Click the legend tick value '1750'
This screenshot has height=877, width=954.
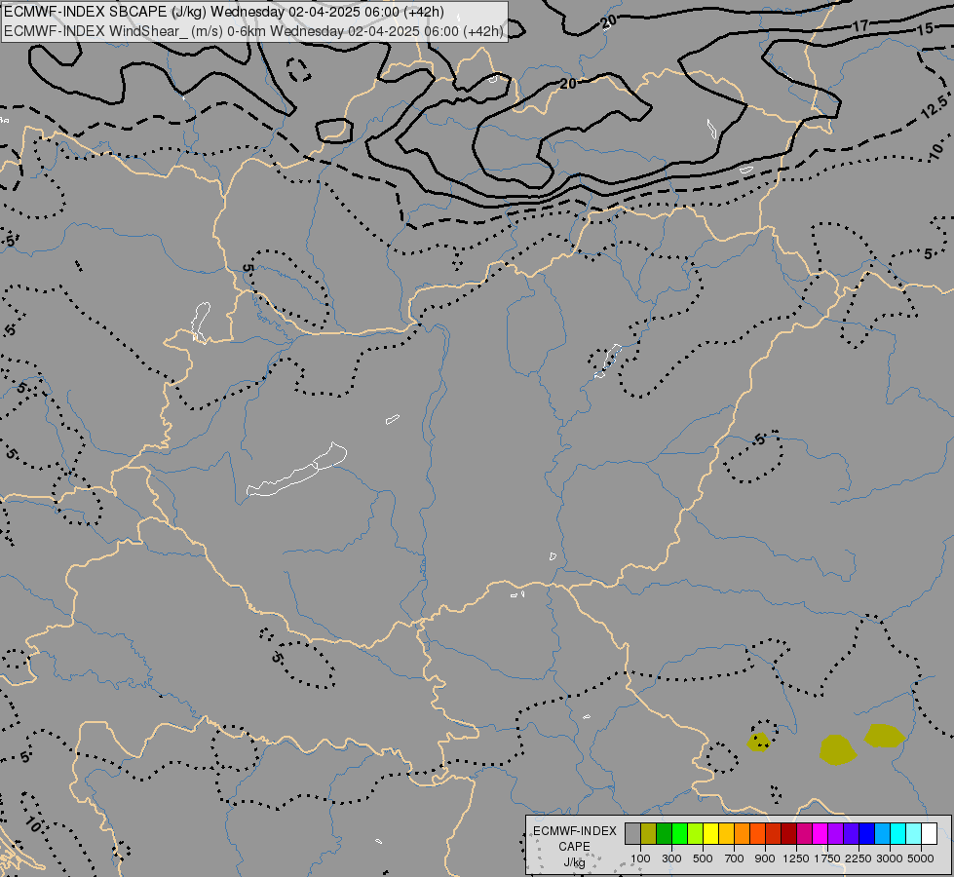point(827,858)
